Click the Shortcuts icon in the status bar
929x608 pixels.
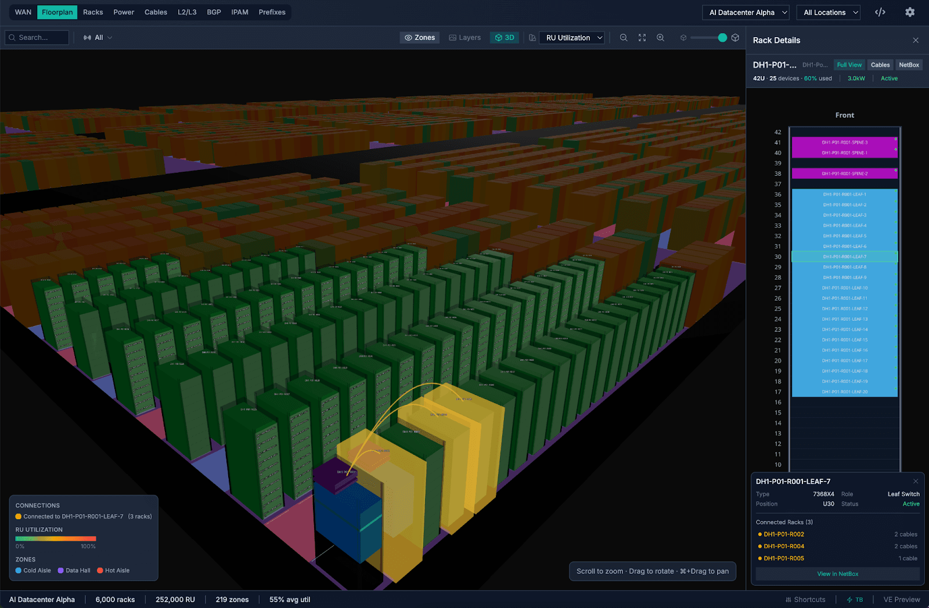click(x=806, y=599)
